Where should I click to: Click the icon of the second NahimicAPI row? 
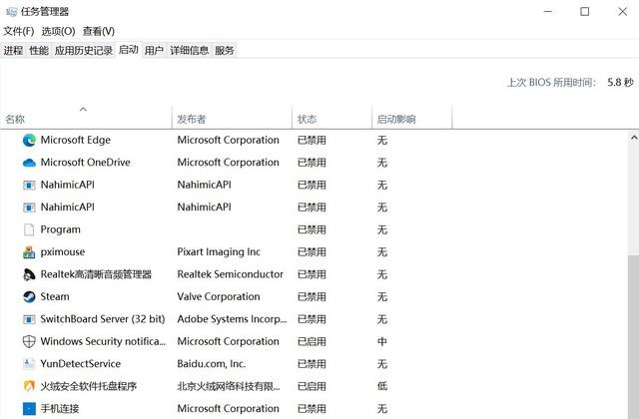point(29,208)
